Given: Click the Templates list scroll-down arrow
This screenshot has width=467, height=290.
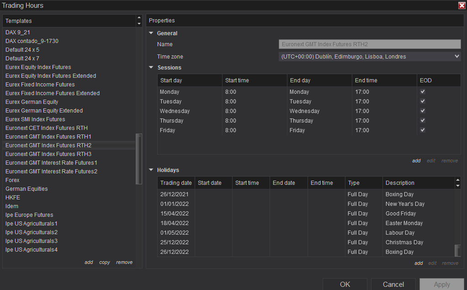Looking at the screenshot, I should point(139,23).
